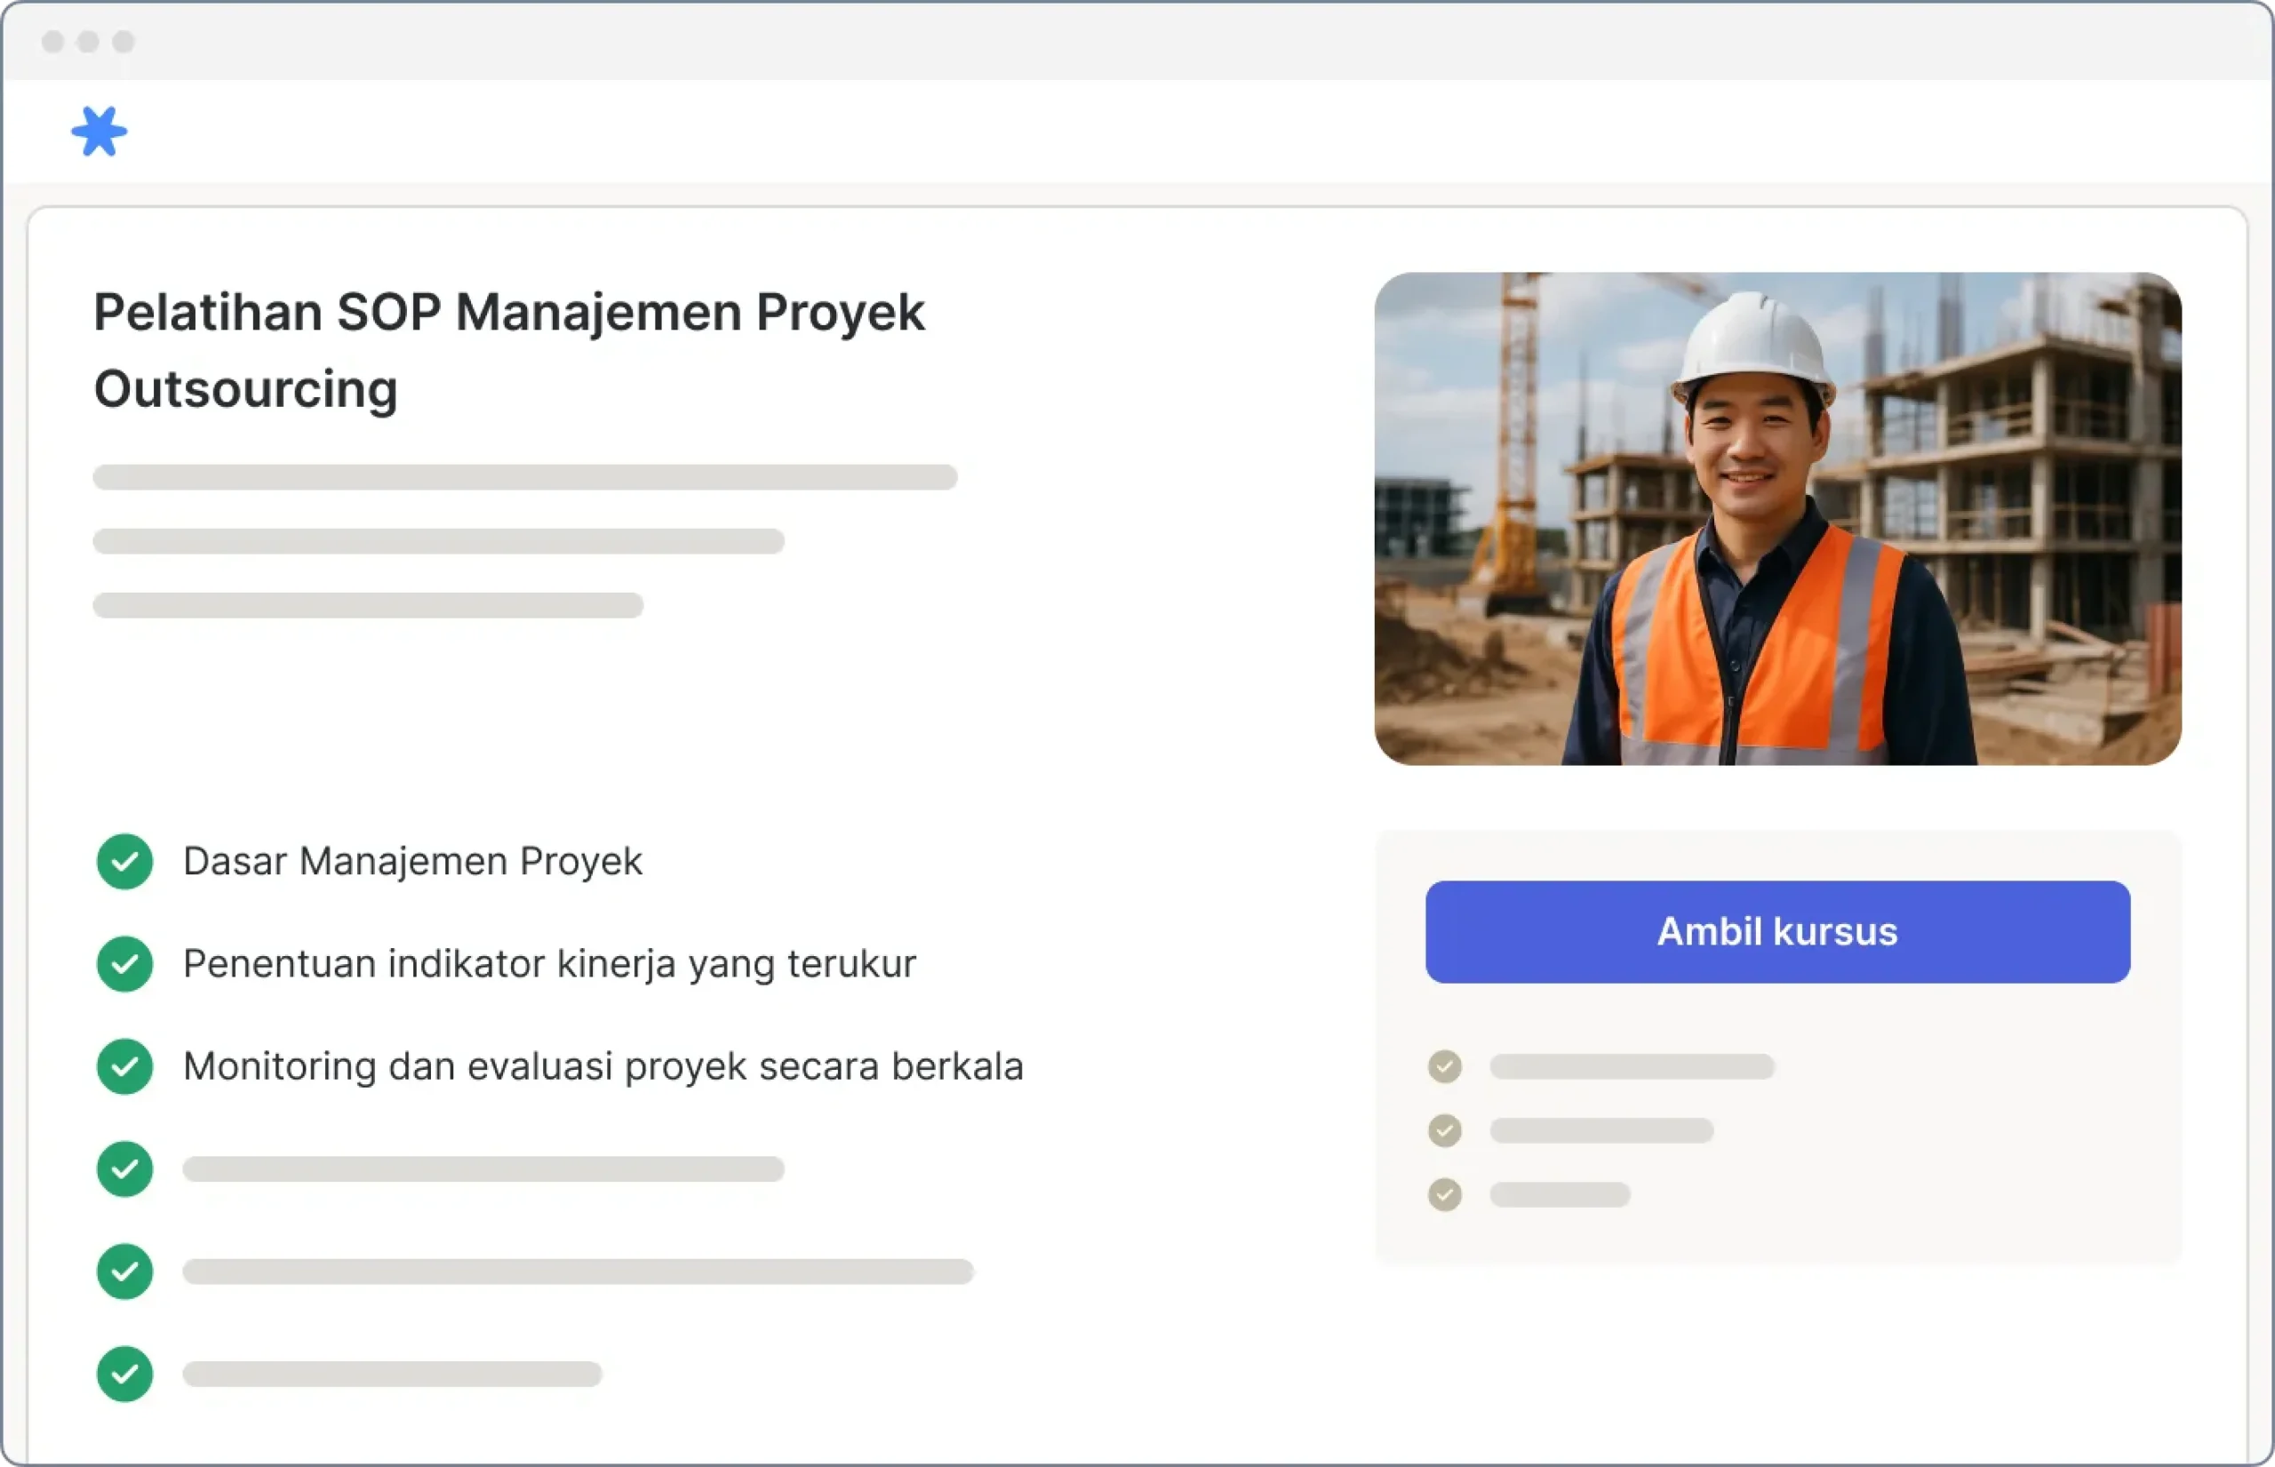Click the blue asterisk logo
This screenshot has width=2275, height=1467.
point(99,132)
